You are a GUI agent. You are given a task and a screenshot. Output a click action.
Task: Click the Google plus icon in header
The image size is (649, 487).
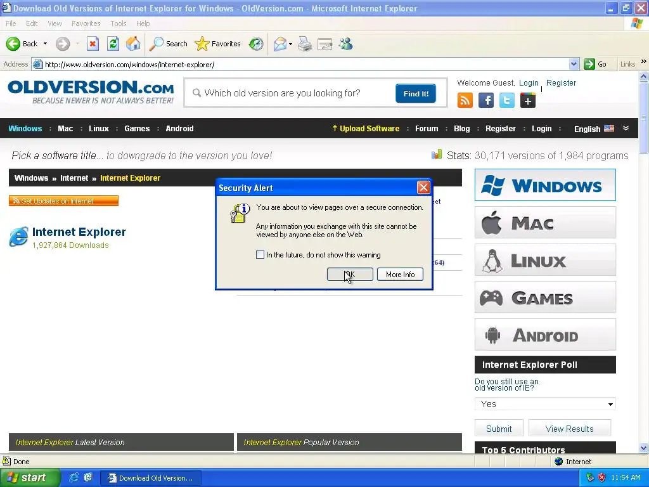point(528,100)
